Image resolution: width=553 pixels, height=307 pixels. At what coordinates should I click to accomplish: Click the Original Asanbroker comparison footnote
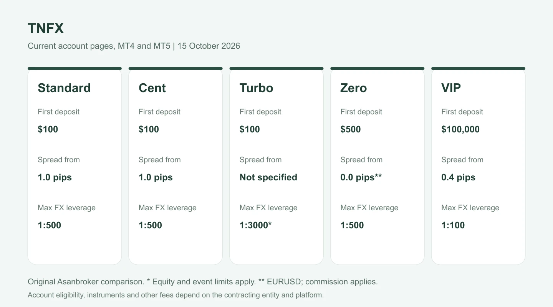pyautogui.click(x=203, y=282)
